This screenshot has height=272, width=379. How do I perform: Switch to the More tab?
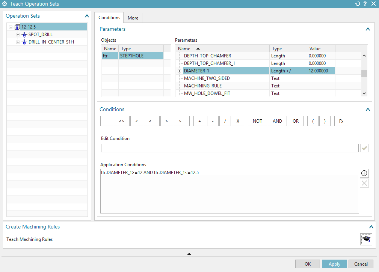pos(133,18)
